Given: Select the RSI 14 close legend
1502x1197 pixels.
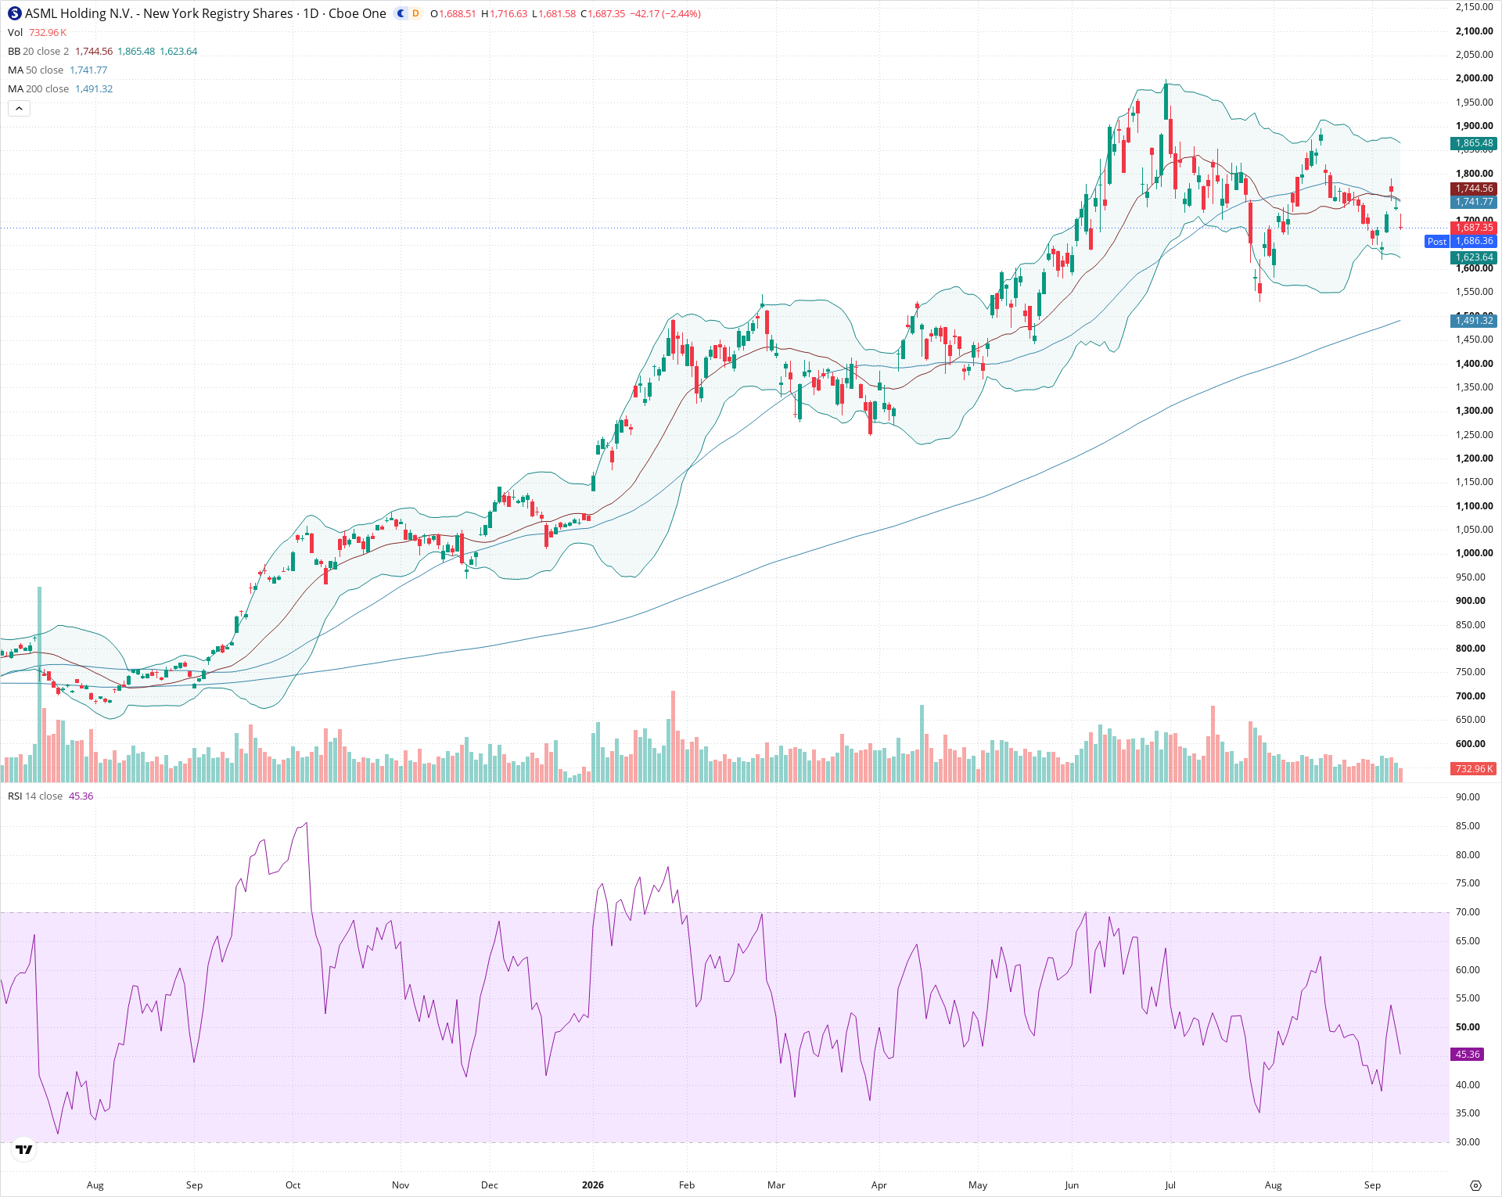Looking at the screenshot, I should pos(35,796).
